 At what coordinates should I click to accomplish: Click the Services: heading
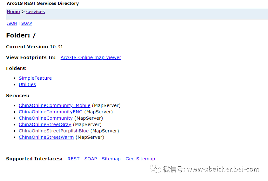17,96
